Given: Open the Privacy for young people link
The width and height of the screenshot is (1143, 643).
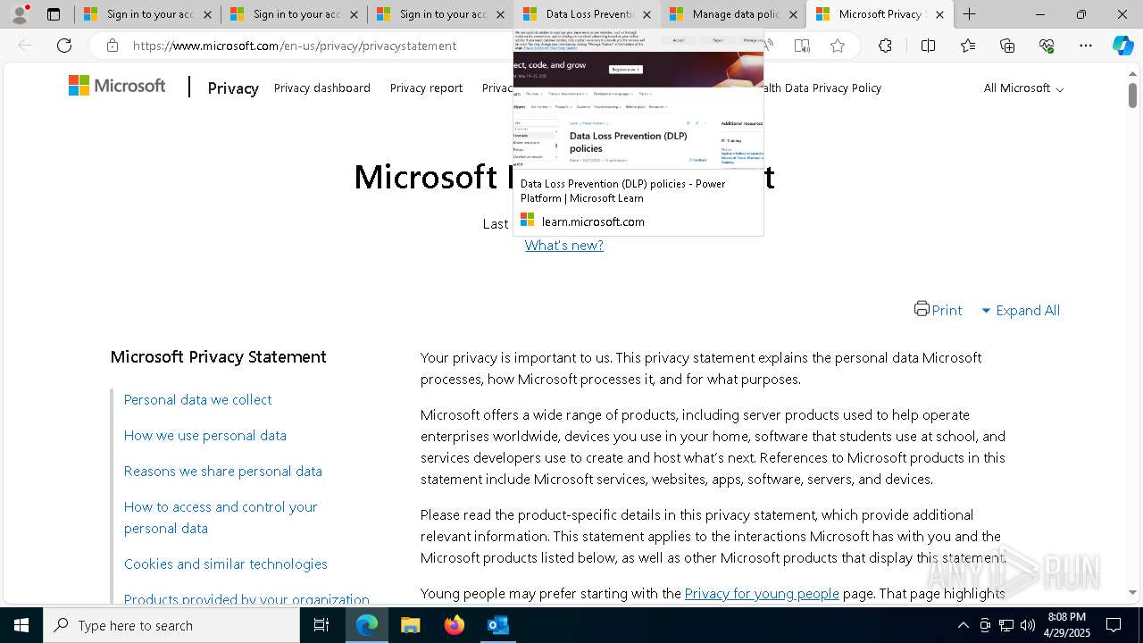Looking at the screenshot, I should 762,593.
